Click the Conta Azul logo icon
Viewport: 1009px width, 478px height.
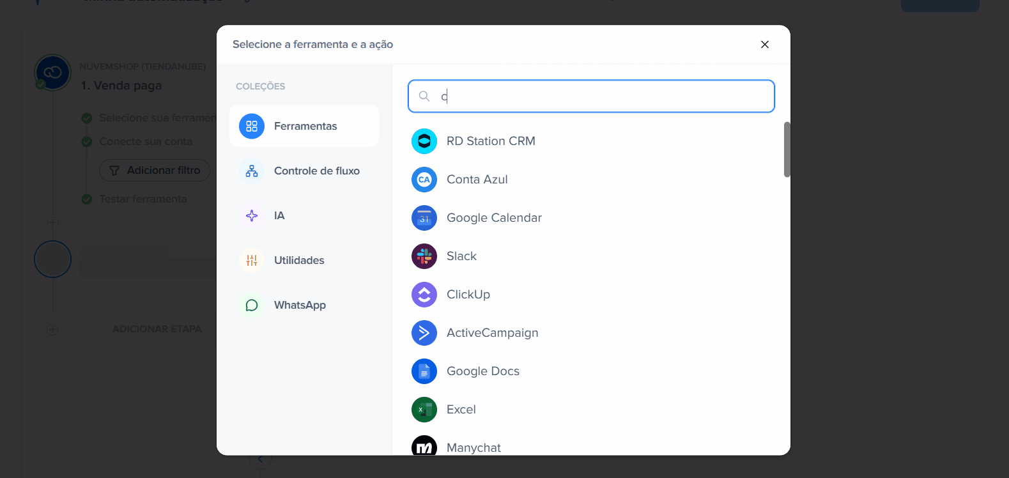pos(424,180)
